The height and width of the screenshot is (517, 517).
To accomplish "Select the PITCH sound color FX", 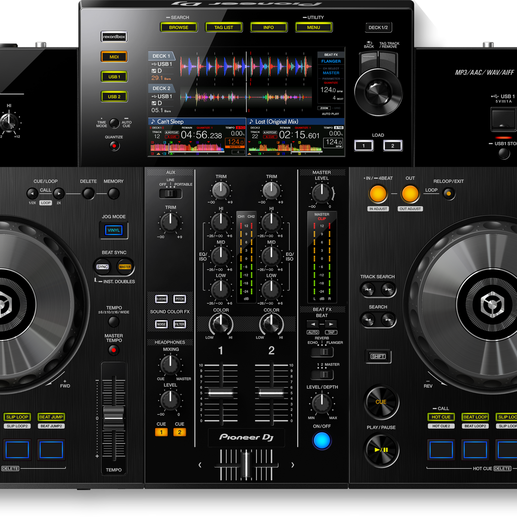I will 180,299.
